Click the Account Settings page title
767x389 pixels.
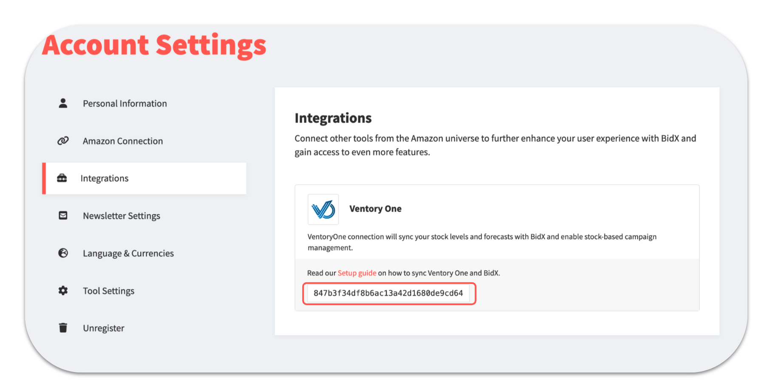click(x=154, y=45)
